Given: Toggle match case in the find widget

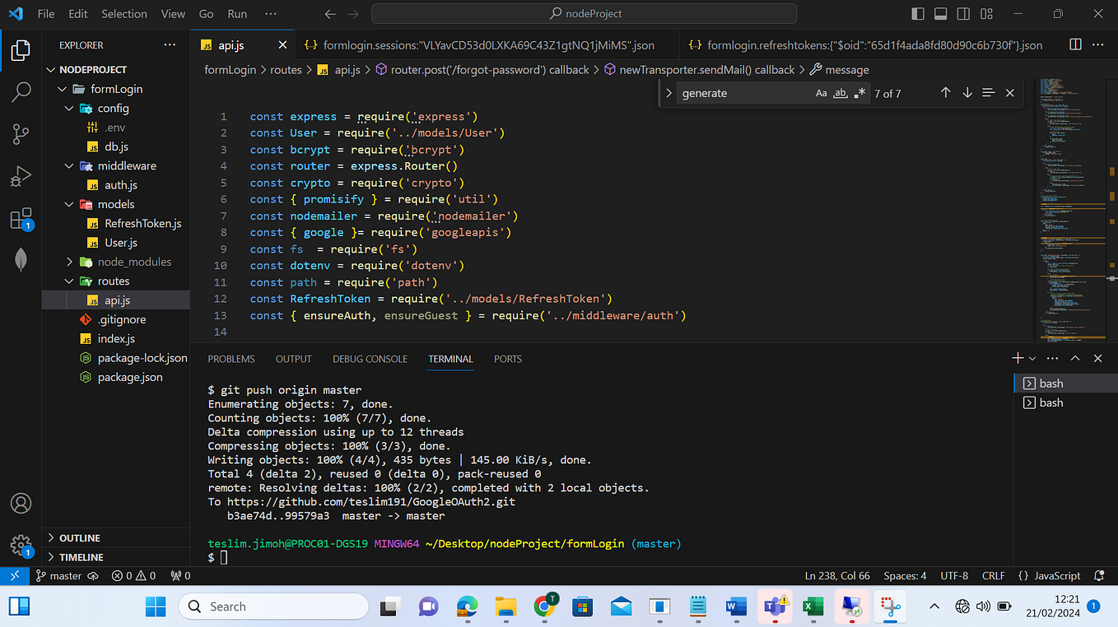Looking at the screenshot, I should click(x=821, y=93).
